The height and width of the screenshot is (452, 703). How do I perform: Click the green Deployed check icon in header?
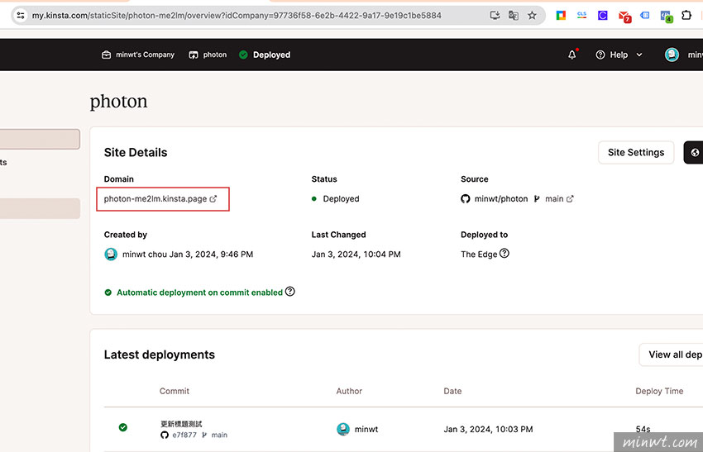pos(243,55)
